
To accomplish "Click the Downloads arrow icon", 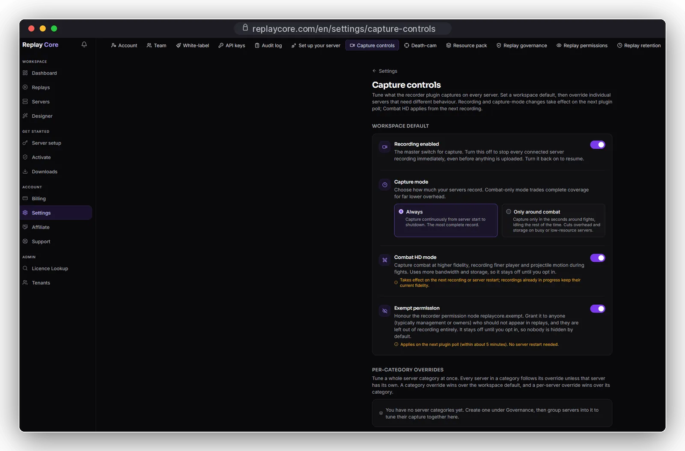I will tap(25, 172).
